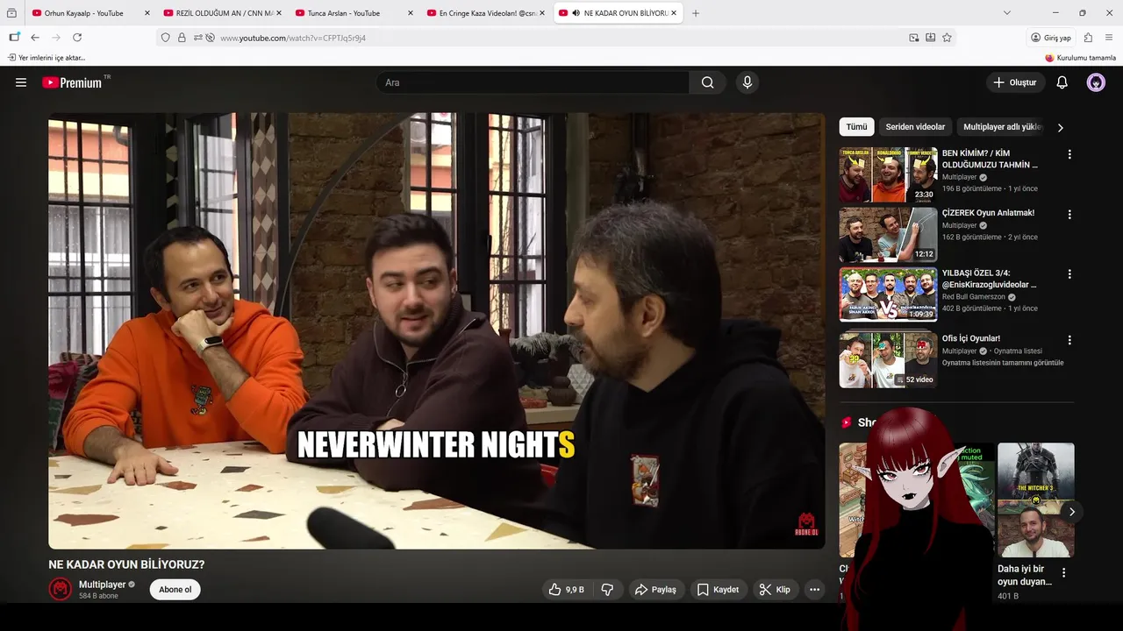The image size is (1123, 631).
Task: Open more actions three-dot menu under video
Action: 814,590
